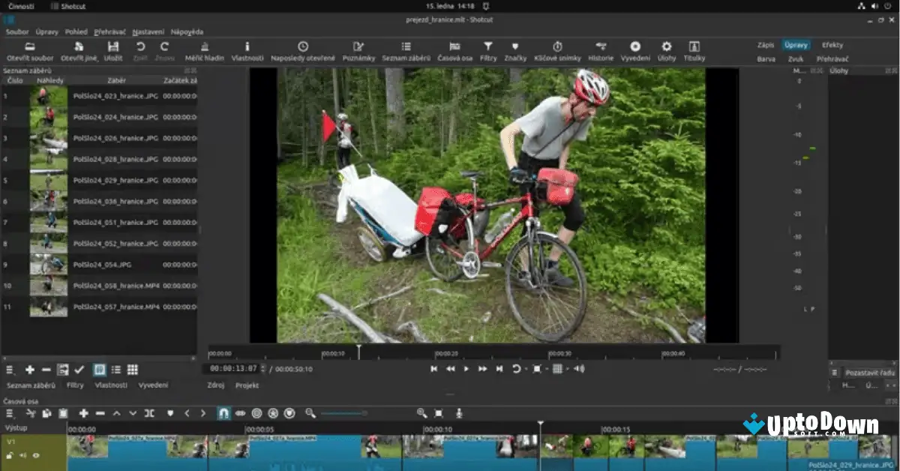
Task: Click the scissors cut icon in timeline toolbar
Action: tap(31, 413)
